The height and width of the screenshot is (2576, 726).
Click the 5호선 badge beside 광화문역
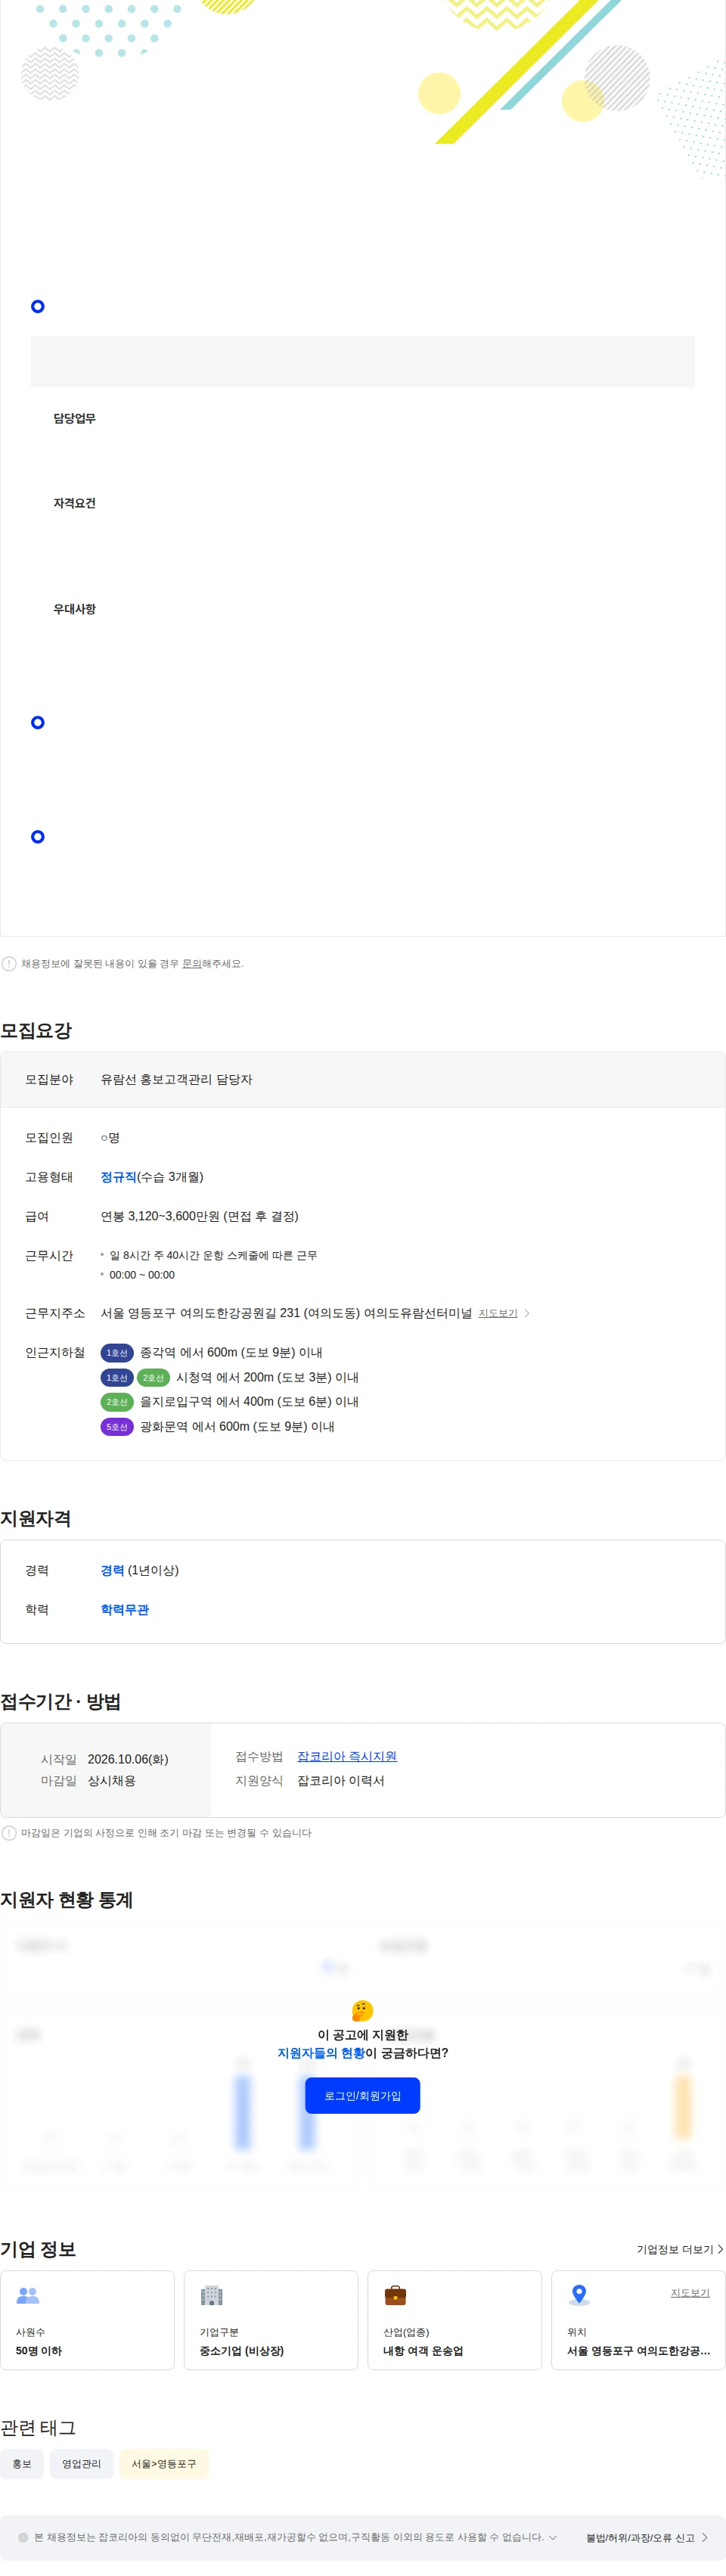click(117, 1427)
